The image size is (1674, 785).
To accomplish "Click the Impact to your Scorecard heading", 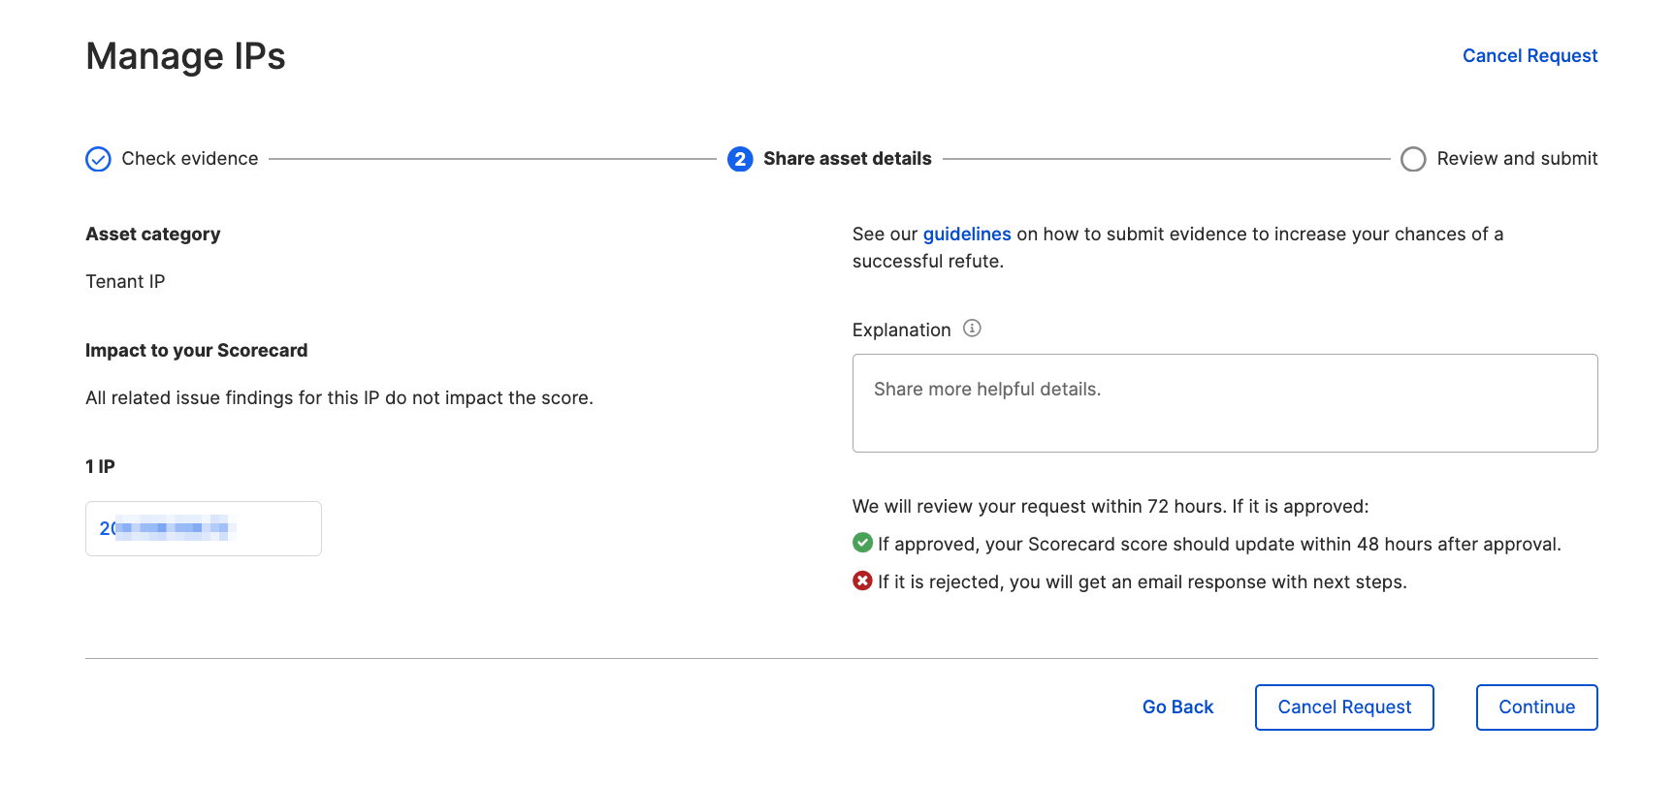I will pyautogui.click(x=196, y=351).
